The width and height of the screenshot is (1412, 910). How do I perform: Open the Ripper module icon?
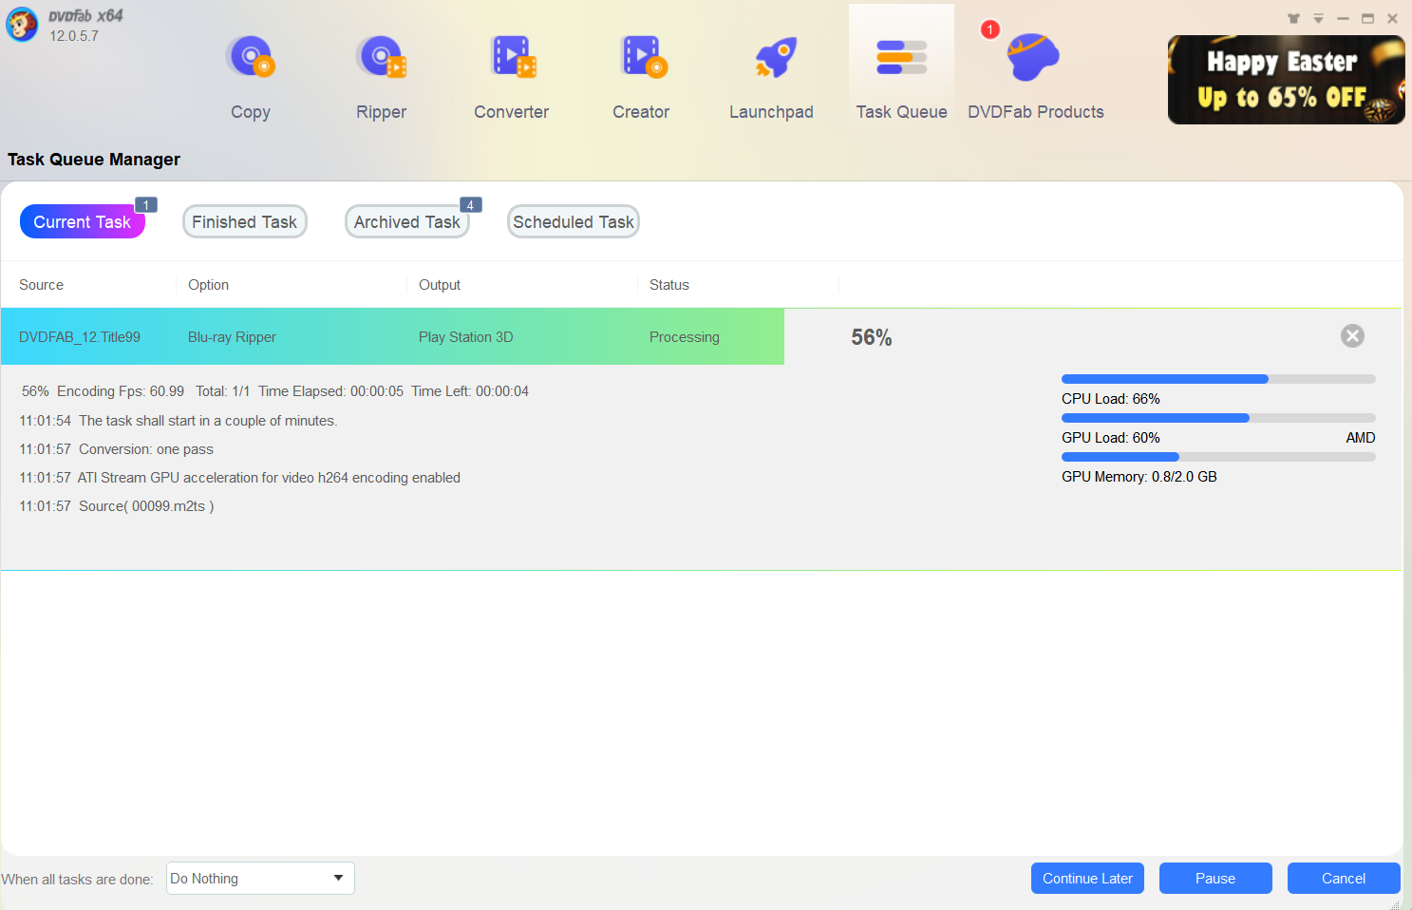381,57
